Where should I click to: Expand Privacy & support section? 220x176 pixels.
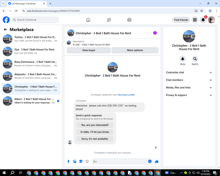point(189,95)
